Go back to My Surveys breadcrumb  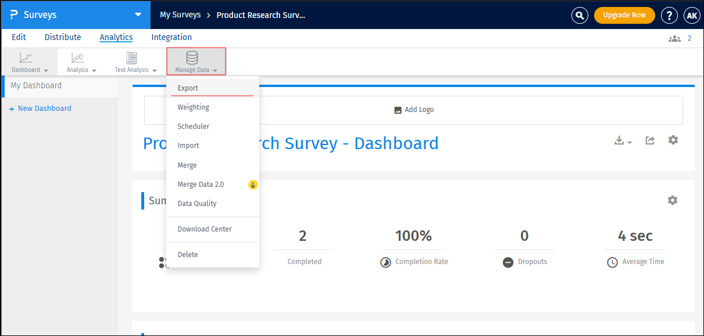[x=180, y=15]
